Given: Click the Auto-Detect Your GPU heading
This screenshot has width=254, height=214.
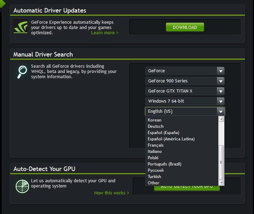Looking at the screenshot, I should [x=44, y=169].
